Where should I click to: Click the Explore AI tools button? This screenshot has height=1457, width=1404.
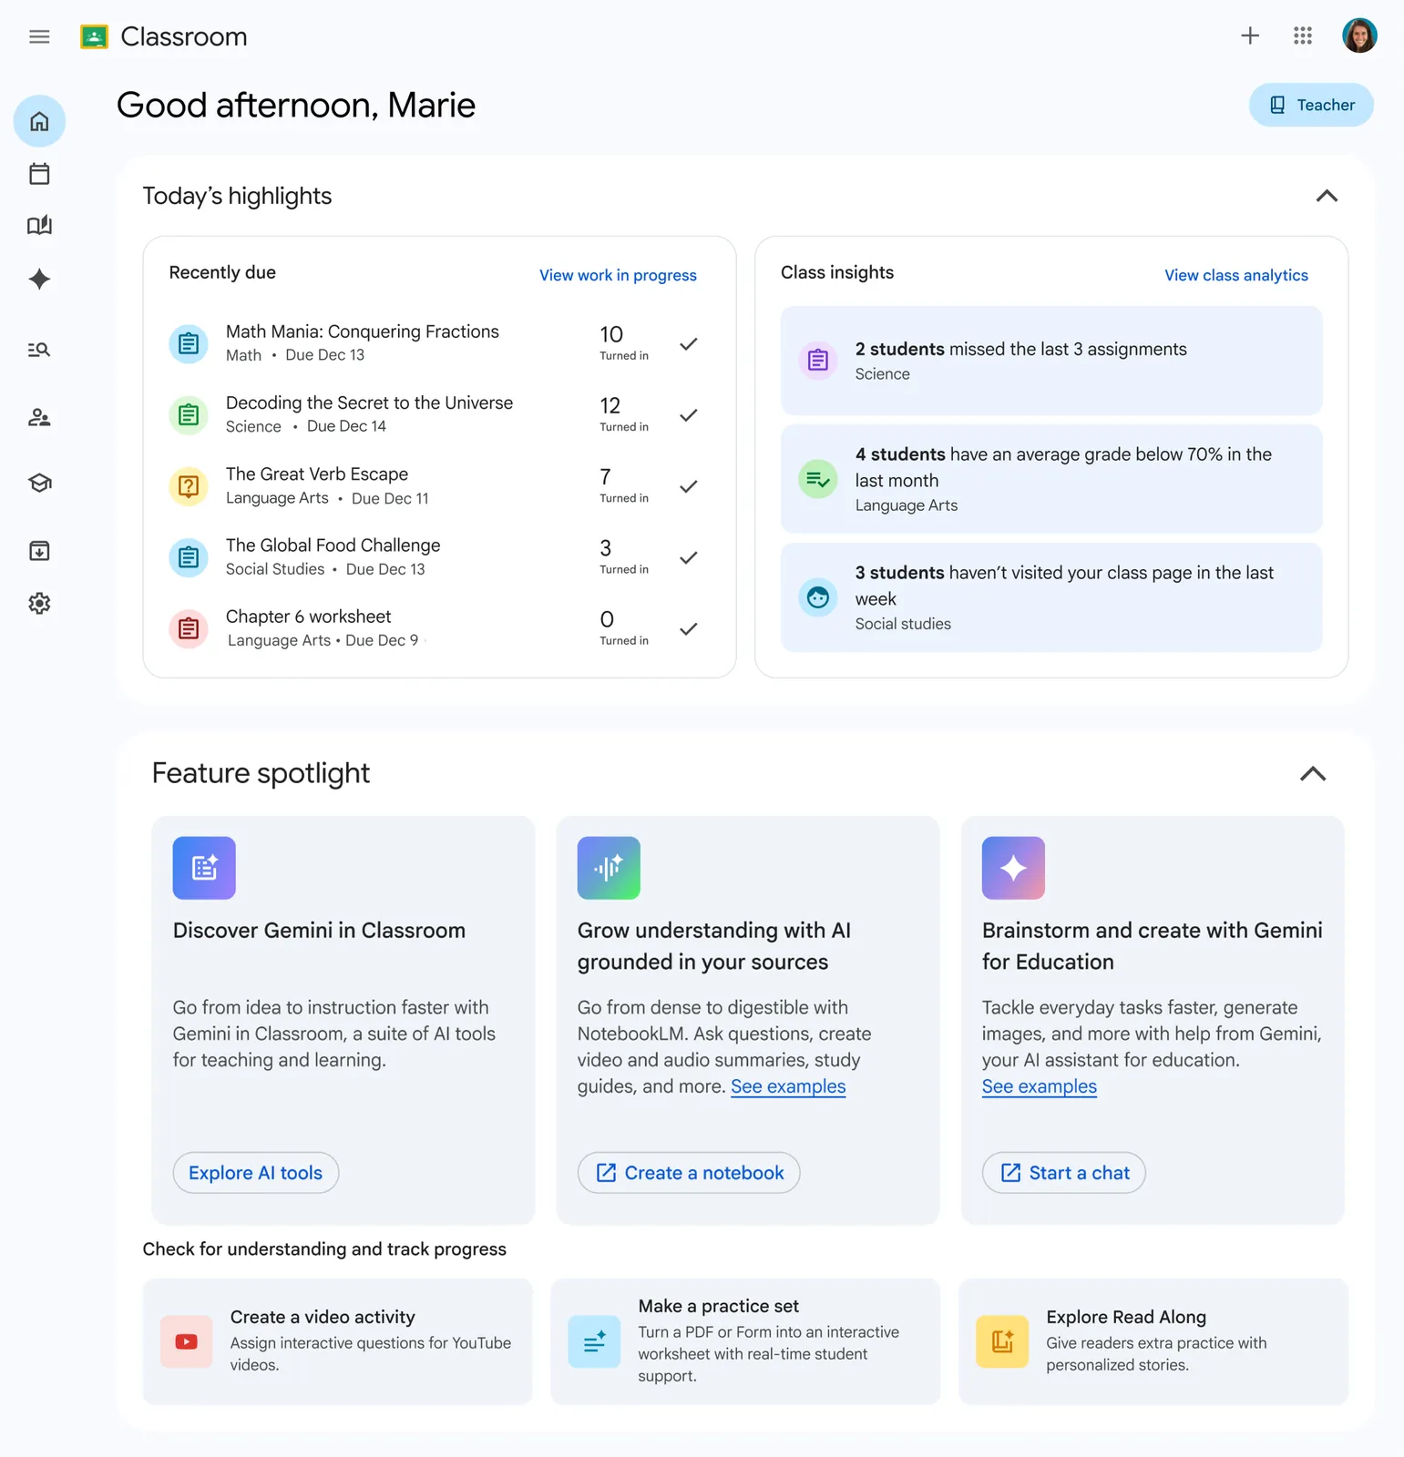[256, 1173]
